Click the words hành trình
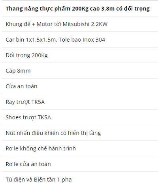 pos(62,148)
